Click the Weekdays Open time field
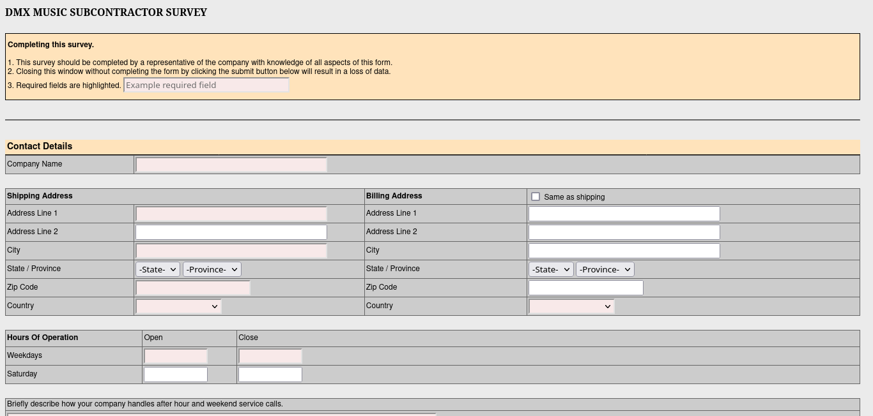 [176, 356]
